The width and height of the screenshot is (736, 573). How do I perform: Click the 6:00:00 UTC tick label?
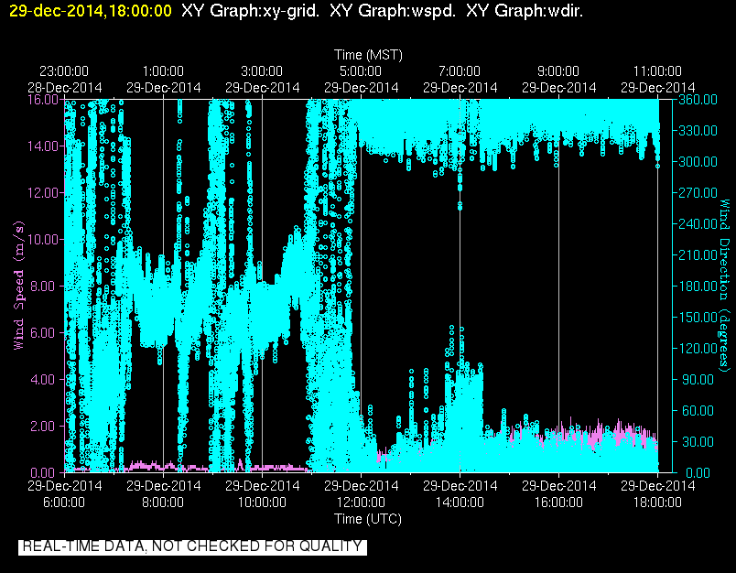[x=64, y=503]
